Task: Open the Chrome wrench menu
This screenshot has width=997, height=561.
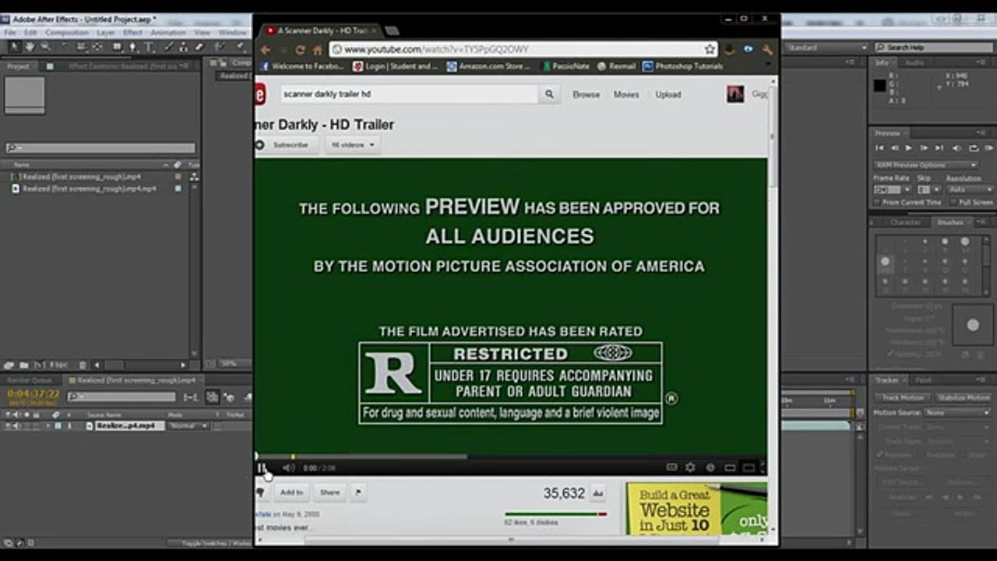Action: click(x=767, y=49)
